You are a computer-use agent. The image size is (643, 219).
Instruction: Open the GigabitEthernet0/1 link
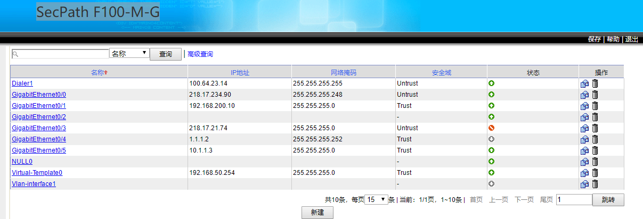coord(39,106)
